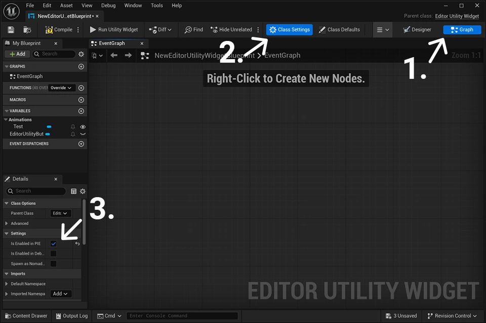The image size is (486, 323).
Task: Close the EventGraph tab
Action: click(142, 43)
